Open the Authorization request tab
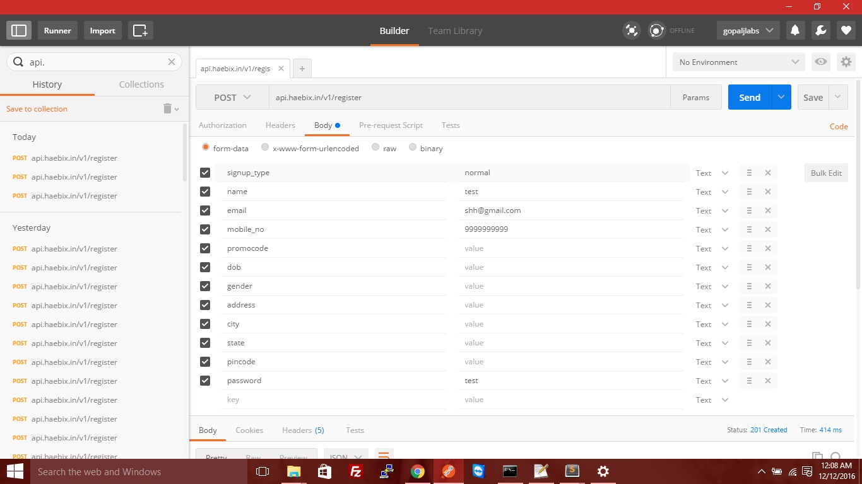The height and width of the screenshot is (484, 862). click(223, 125)
